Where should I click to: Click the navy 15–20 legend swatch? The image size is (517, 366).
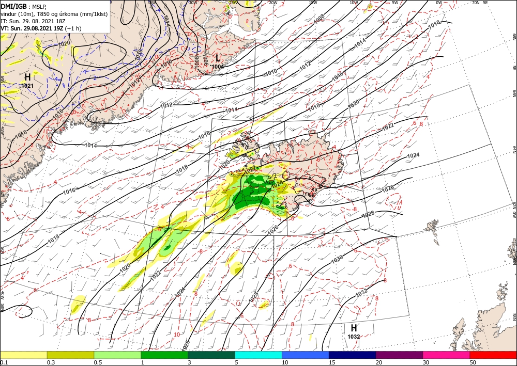coord(353,355)
